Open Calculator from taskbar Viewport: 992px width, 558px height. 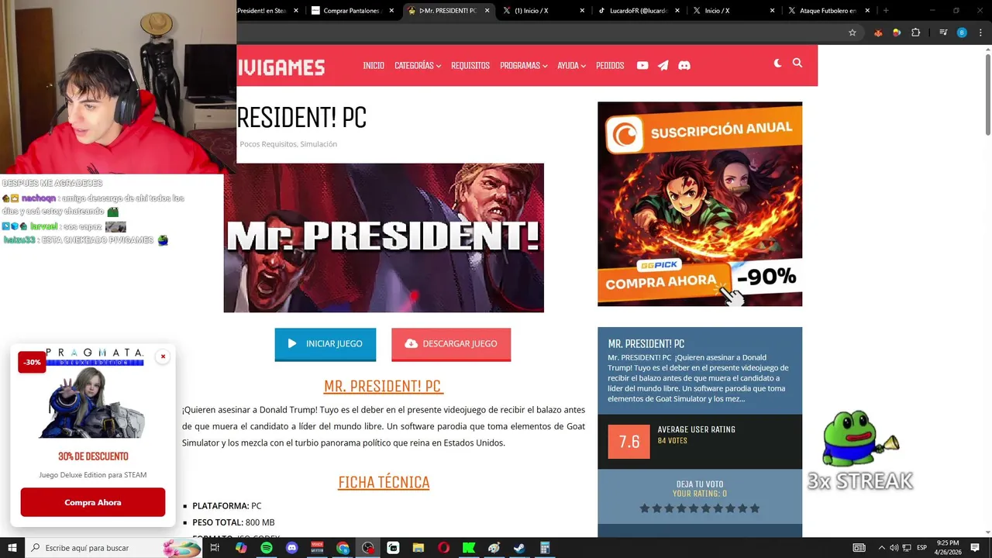click(x=545, y=548)
